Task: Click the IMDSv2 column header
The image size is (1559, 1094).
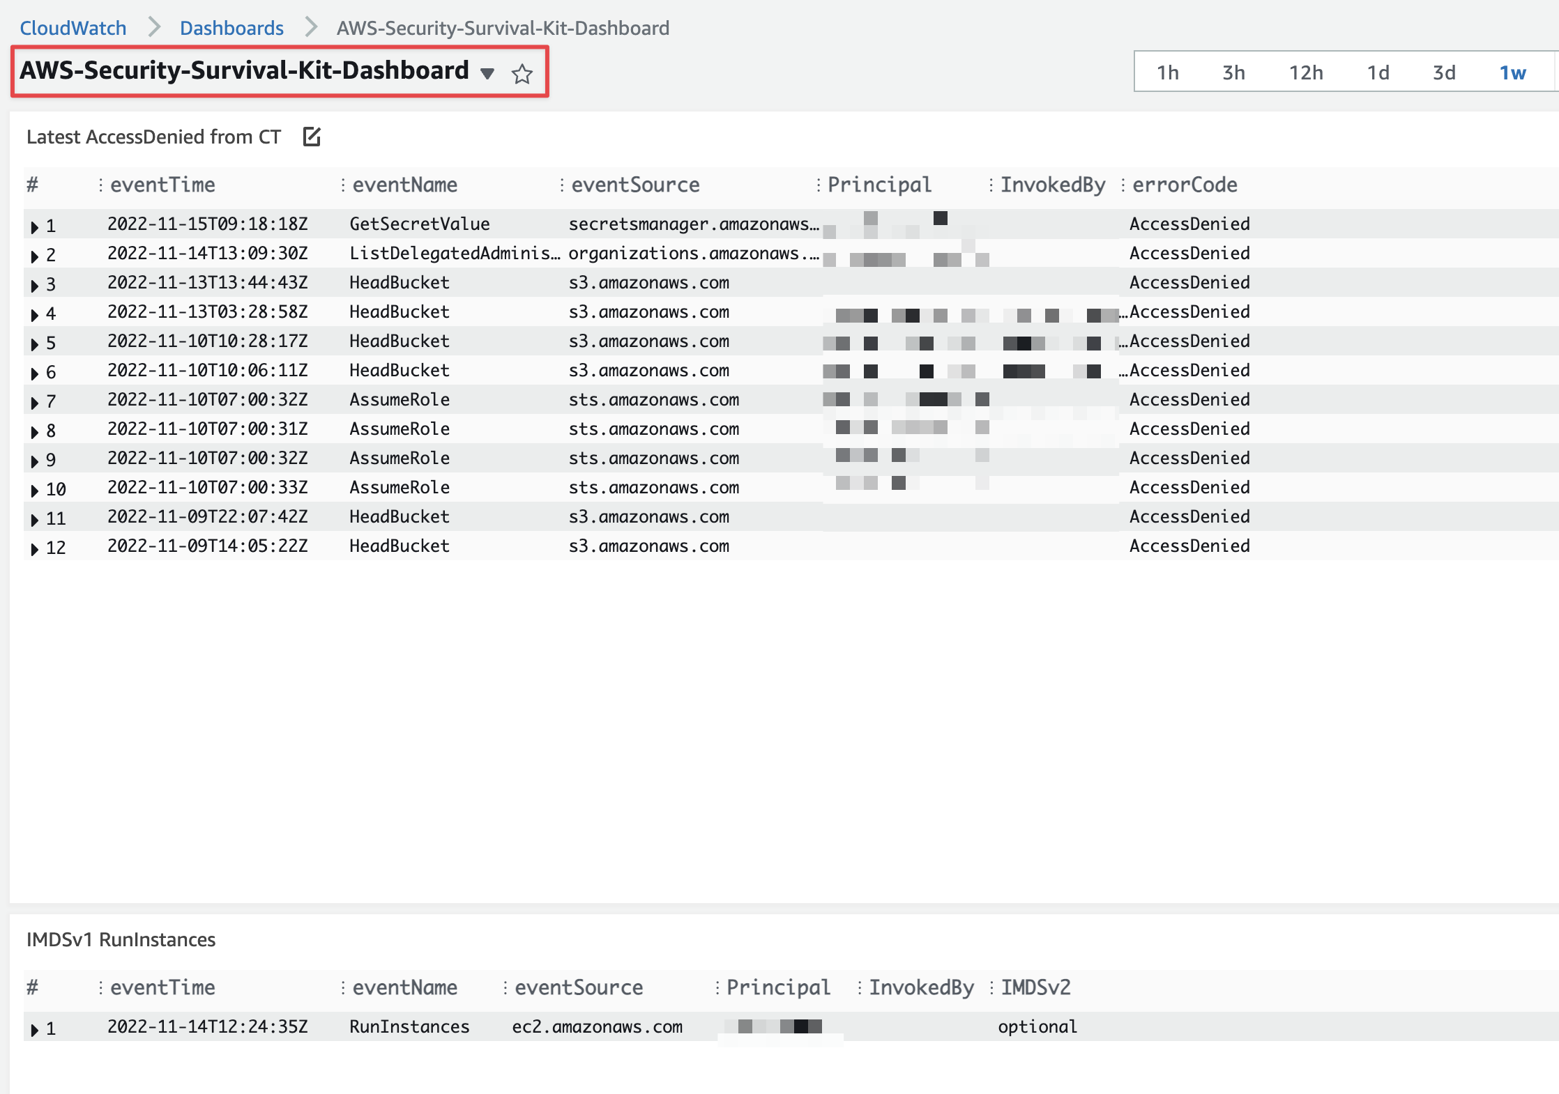Action: [1035, 987]
